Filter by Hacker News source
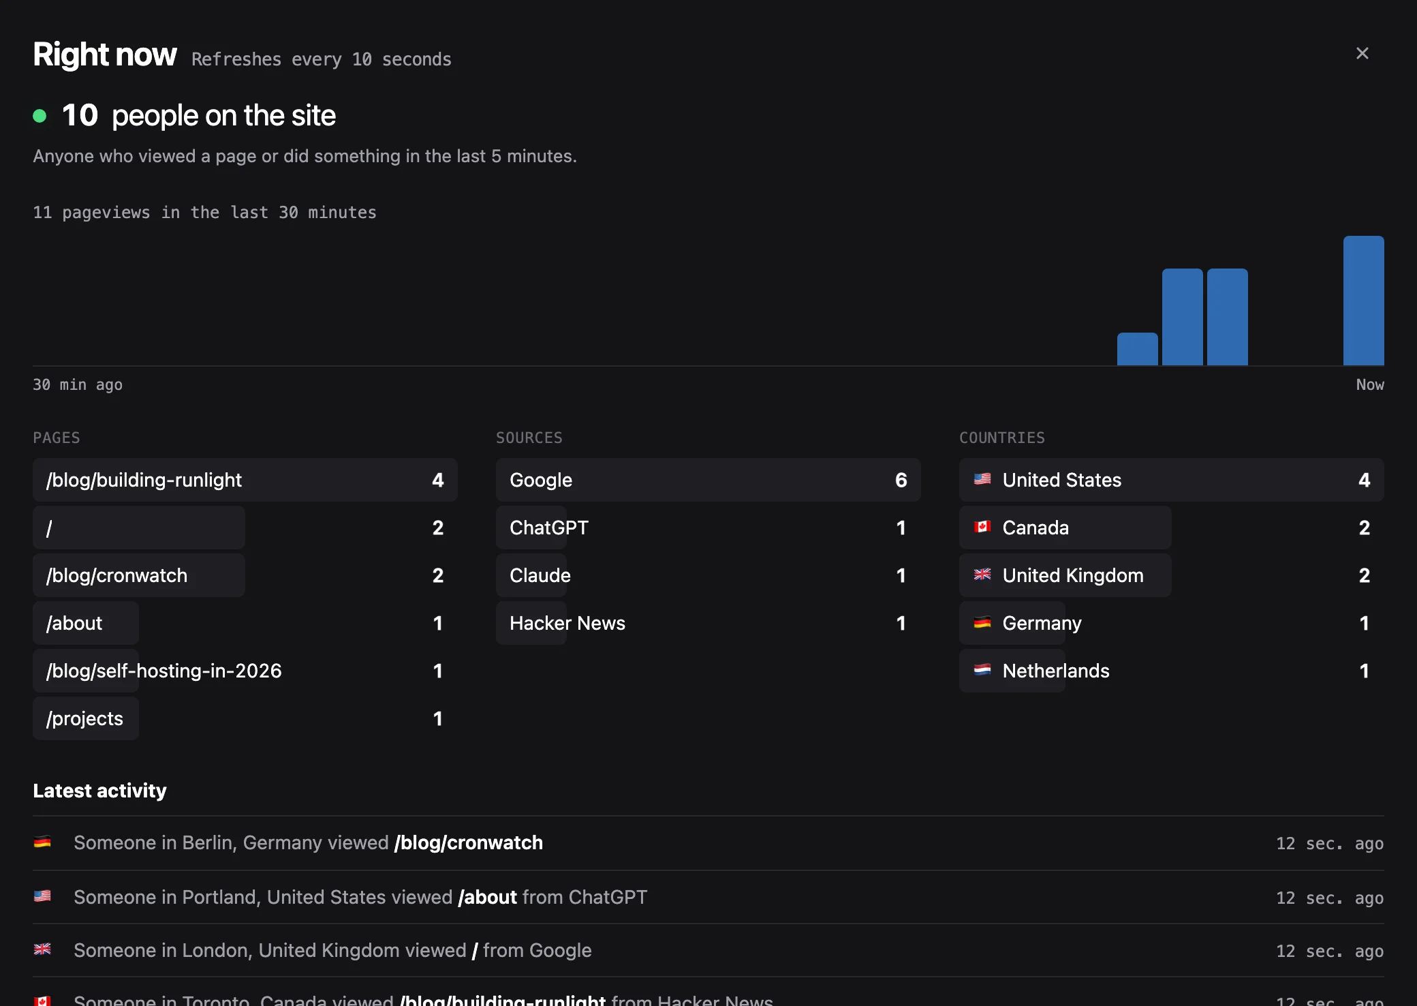Image resolution: width=1417 pixels, height=1006 pixels. click(x=708, y=623)
